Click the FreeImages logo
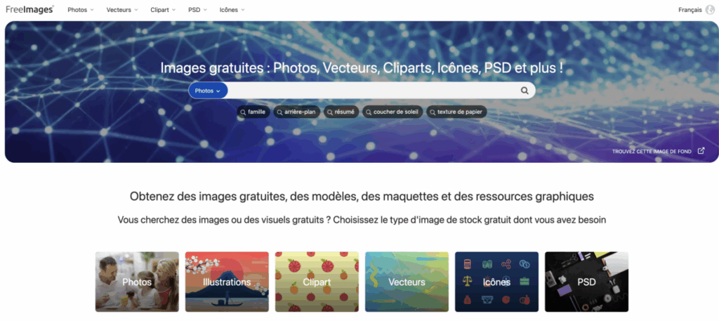 point(29,10)
